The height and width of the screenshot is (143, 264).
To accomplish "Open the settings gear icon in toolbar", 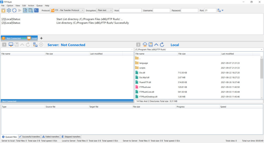I will pyautogui.click(x=9, y=11).
